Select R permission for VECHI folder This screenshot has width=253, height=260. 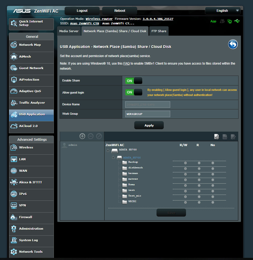(199, 202)
